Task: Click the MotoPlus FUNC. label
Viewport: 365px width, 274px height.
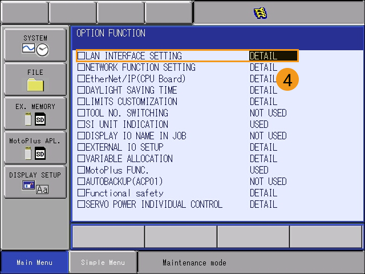Action: click(x=117, y=170)
